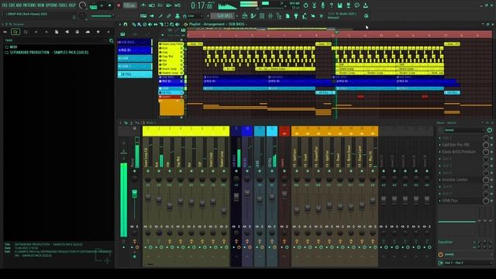Select the browser favorites star tab
The height and width of the screenshot is (279, 496).
point(98,32)
